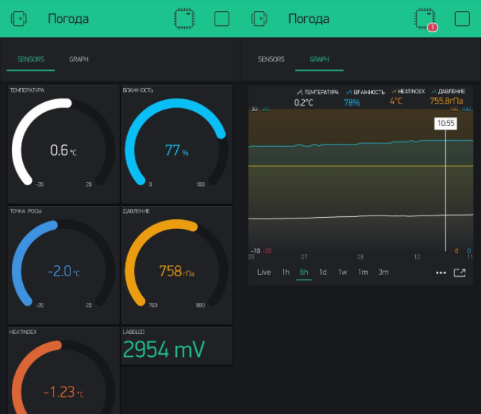Choose the 1d time range
481x414 pixels.
323,272
